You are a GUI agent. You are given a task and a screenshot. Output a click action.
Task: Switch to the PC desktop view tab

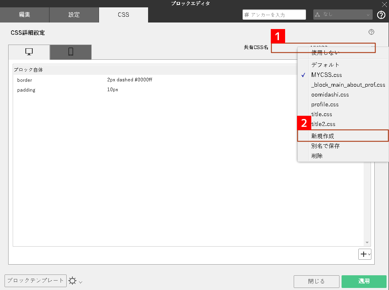pos(29,52)
